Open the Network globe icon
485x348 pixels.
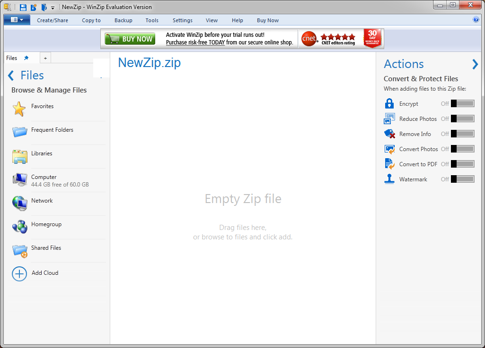(19, 203)
